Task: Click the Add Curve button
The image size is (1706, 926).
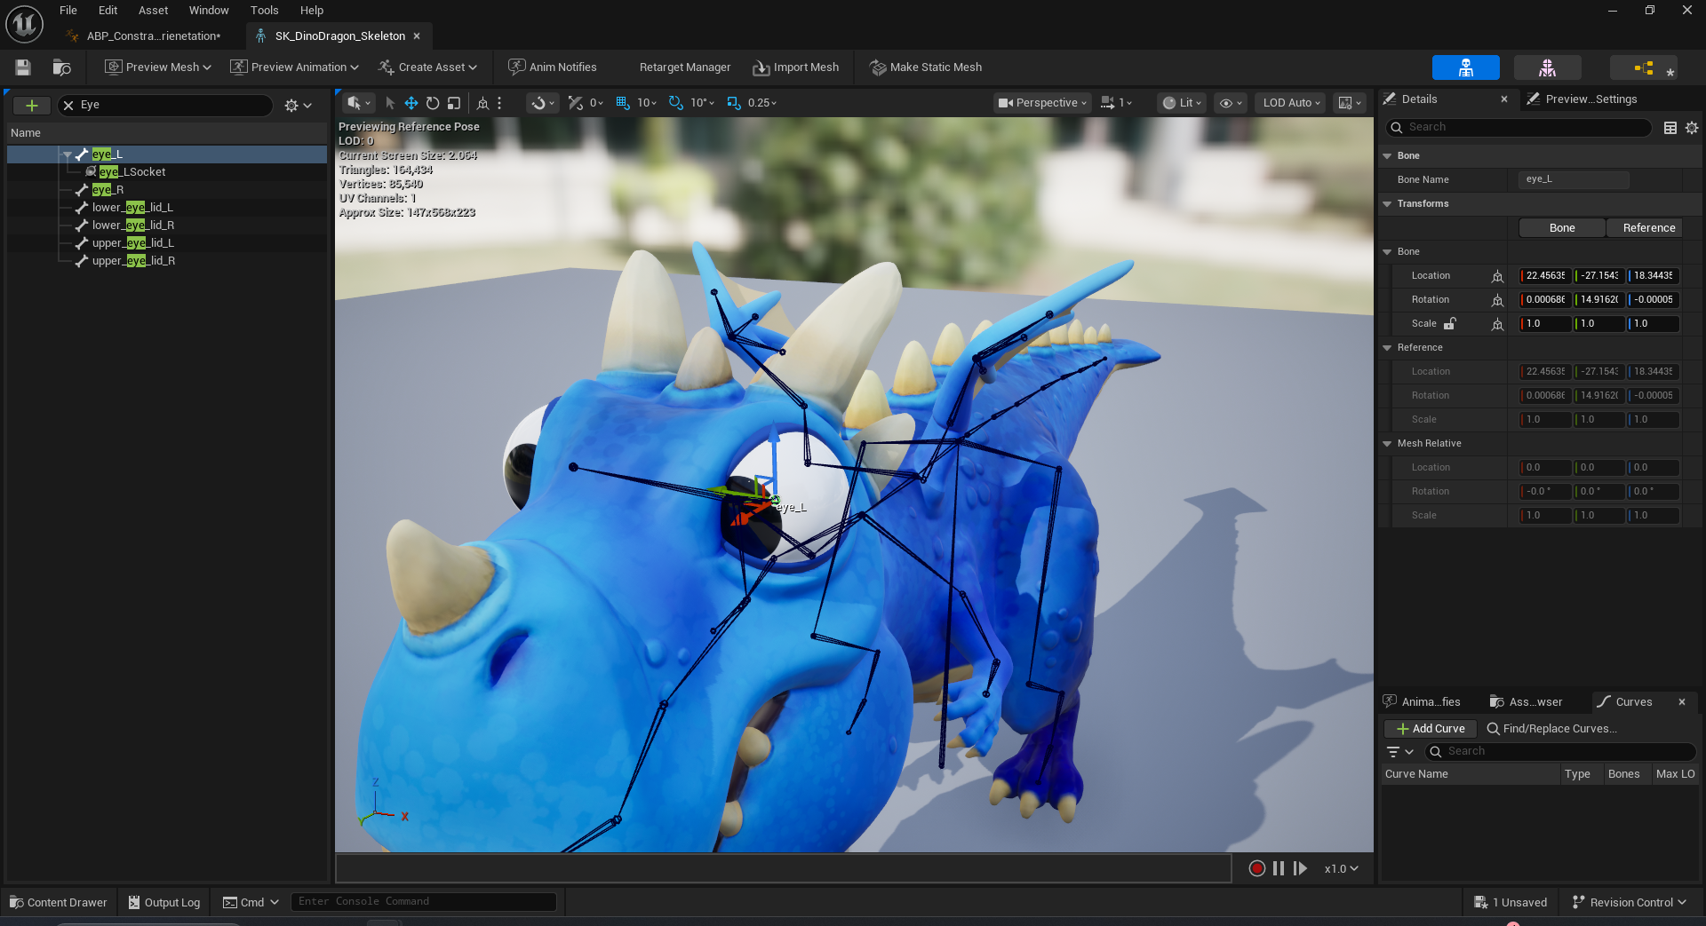Action: point(1431,729)
